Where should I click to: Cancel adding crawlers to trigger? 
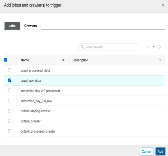click(x=147, y=151)
